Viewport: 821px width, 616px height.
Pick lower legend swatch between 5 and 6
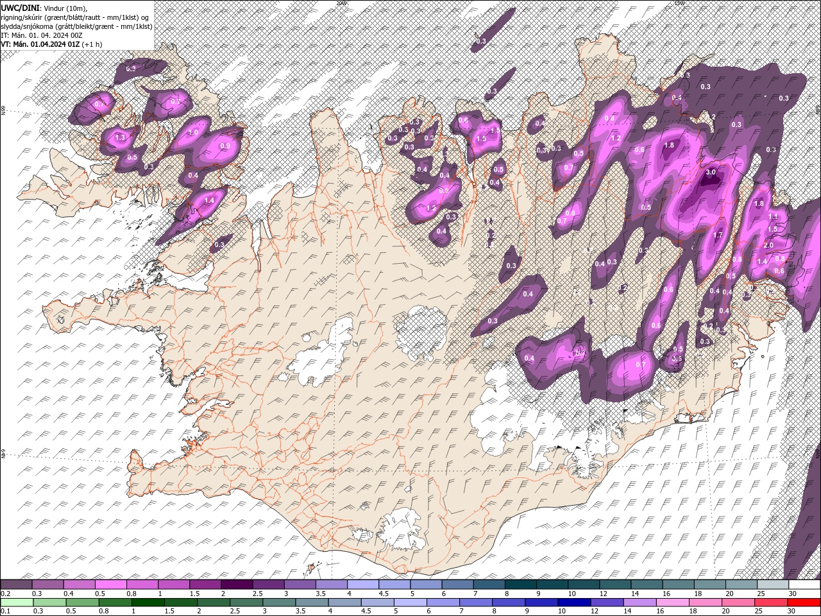(410, 603)
